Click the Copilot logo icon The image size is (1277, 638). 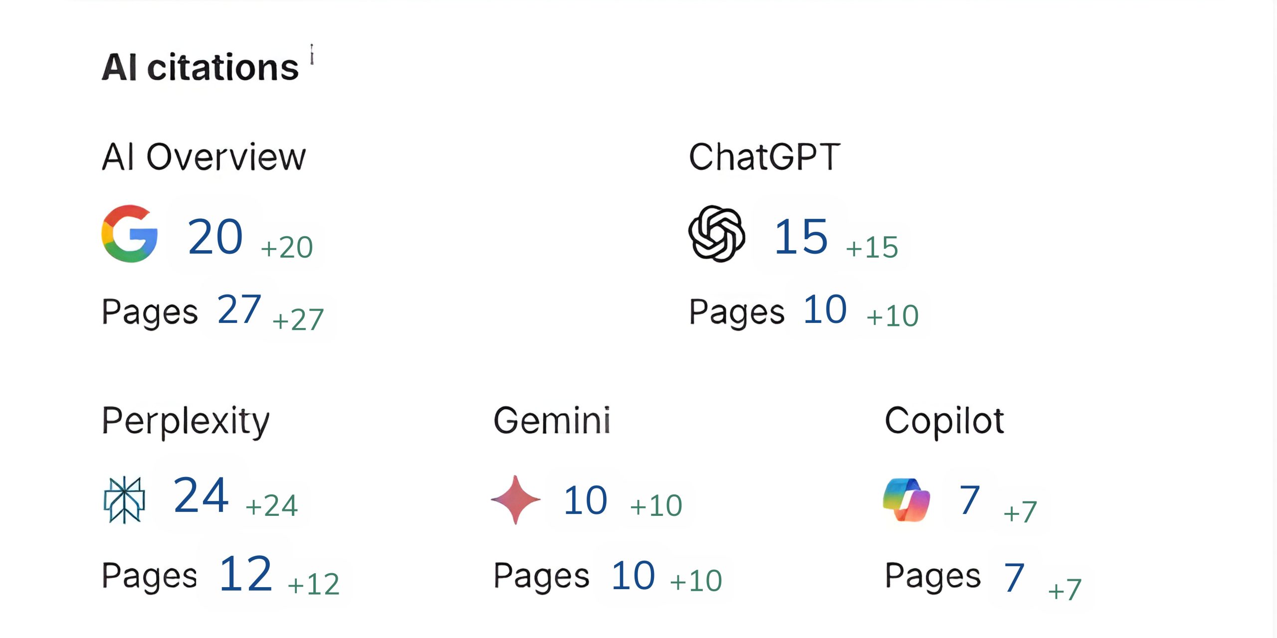[x=906, y=499]
